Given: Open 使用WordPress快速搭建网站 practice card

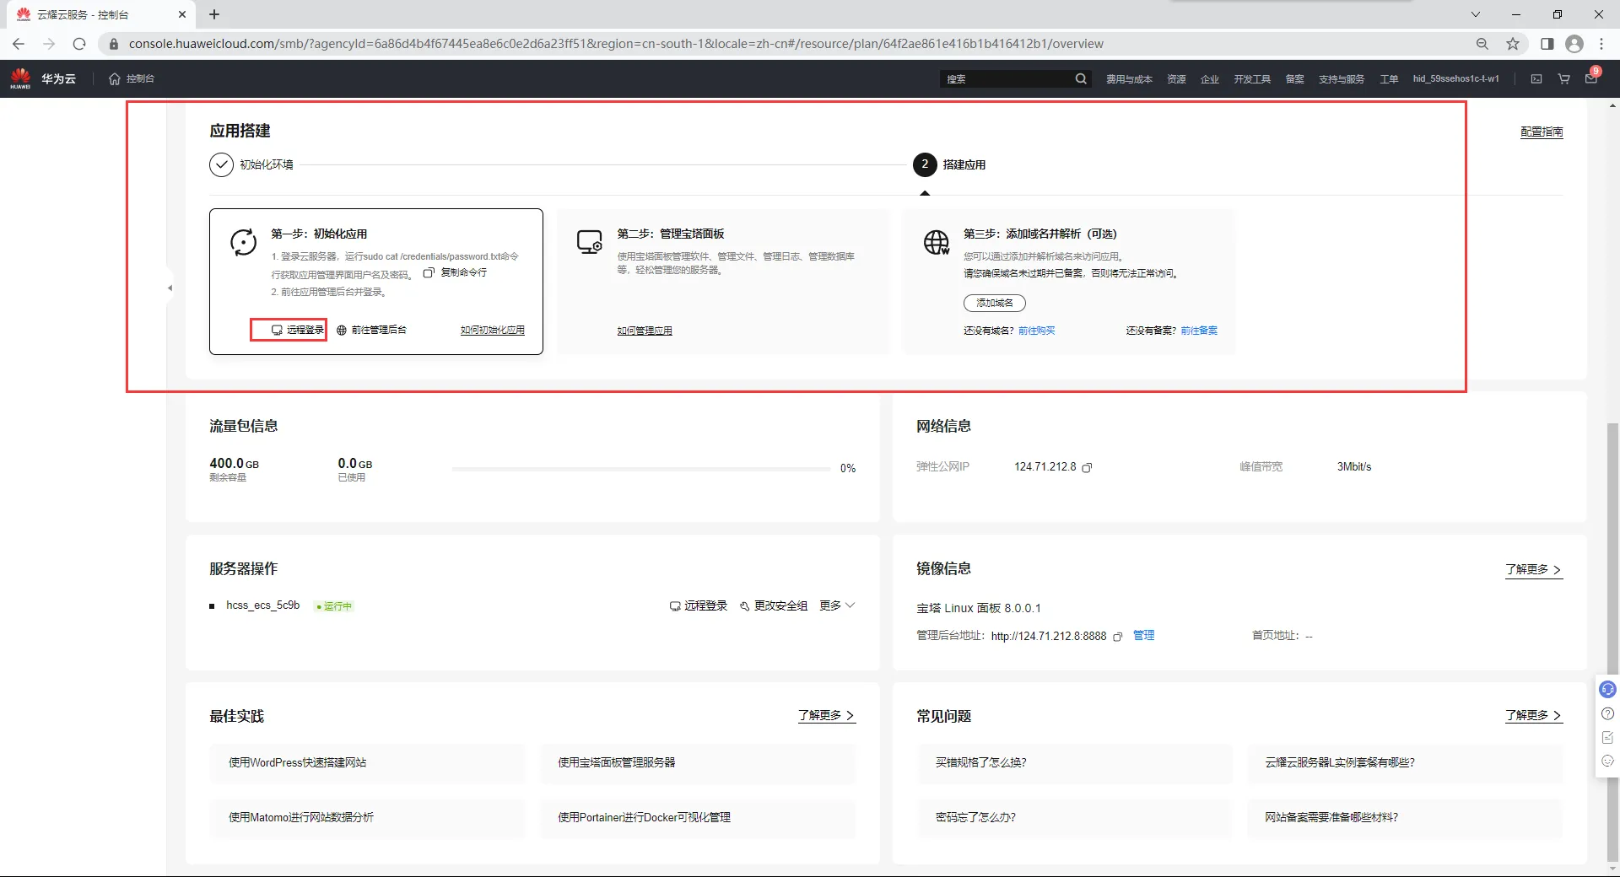Looking at the screenshot, I should (367, 763).
